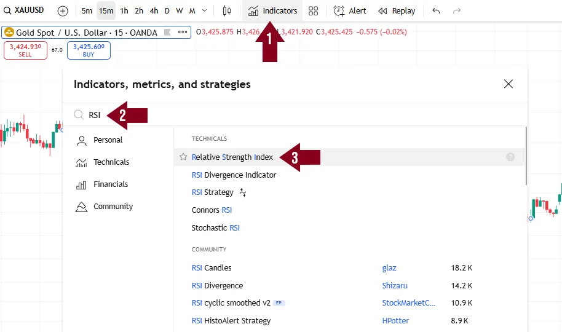Open author glaz profile link
Image resolution: width=562 pixels, height=332 pixels.
(x=389, y=268)
